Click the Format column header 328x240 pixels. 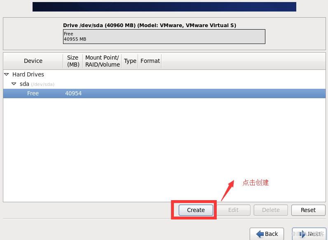pyautogui.click(x=150, y=61)
